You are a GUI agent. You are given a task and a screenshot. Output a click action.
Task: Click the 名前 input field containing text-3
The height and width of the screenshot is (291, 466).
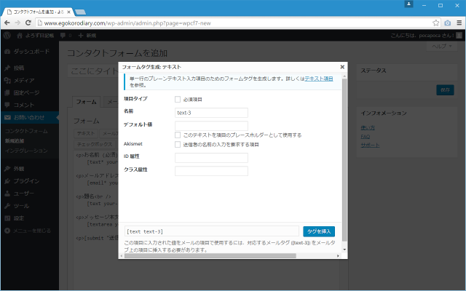(x=211, y=113)
